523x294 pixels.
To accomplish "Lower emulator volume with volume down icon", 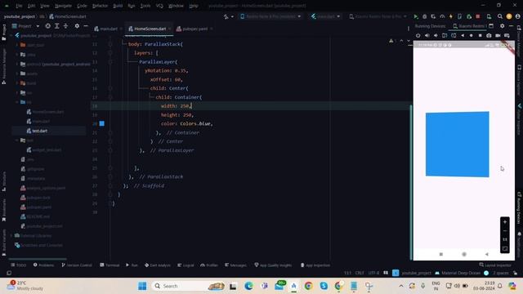I will 436,35.
